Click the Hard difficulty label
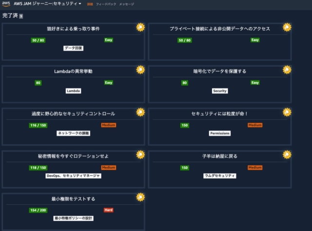 (x=108, y=210)
